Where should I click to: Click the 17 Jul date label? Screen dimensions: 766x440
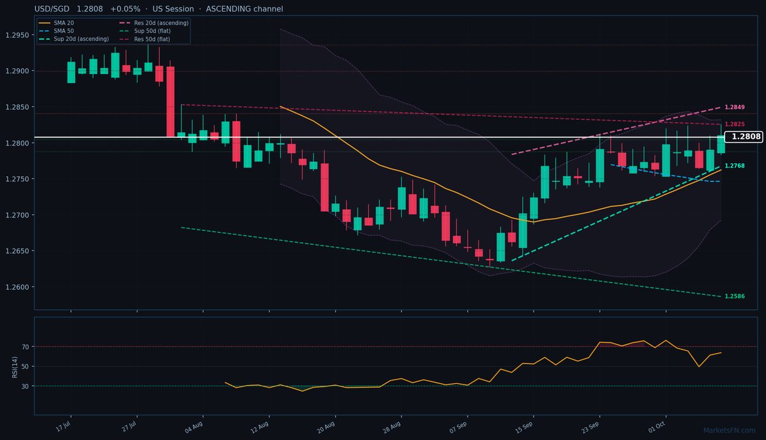(63, 426)
